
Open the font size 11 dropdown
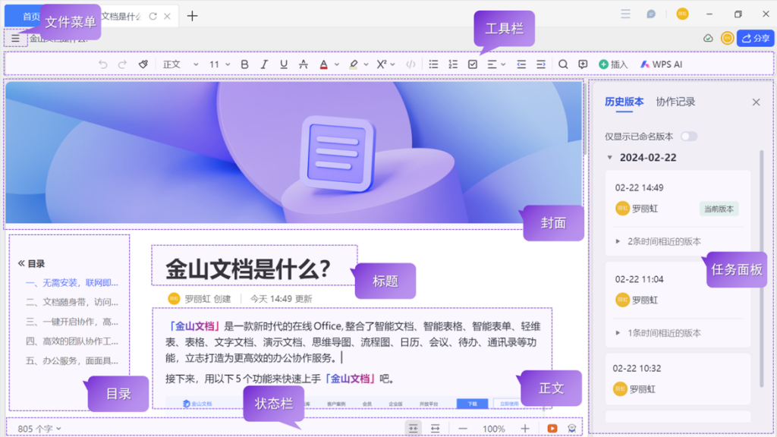pyautogui.click(x=219, y=64)
